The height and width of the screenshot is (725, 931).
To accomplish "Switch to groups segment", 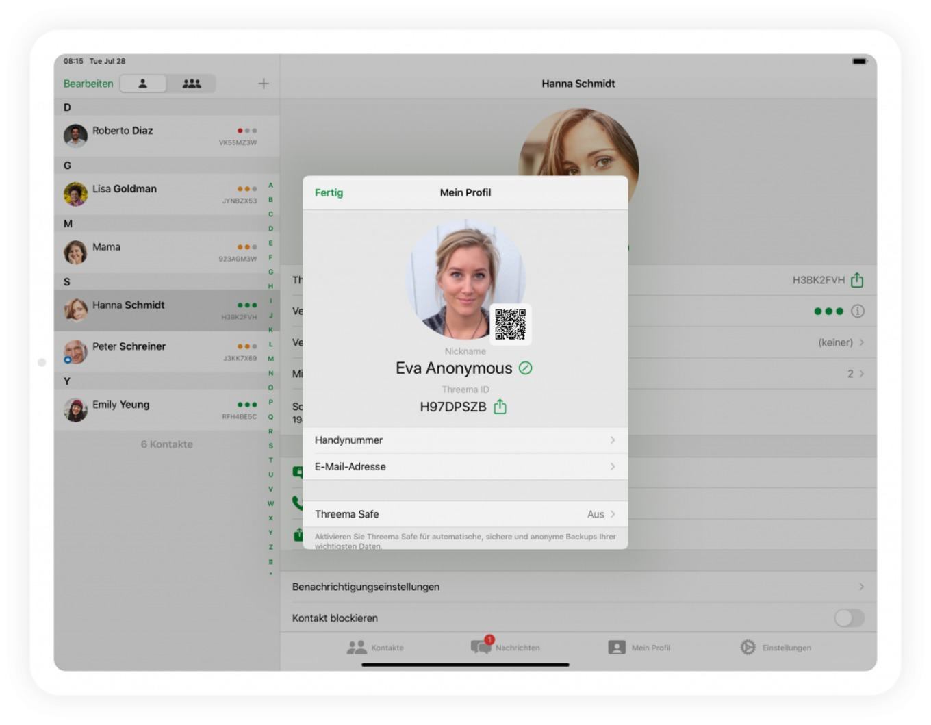I will coord(192,84).
